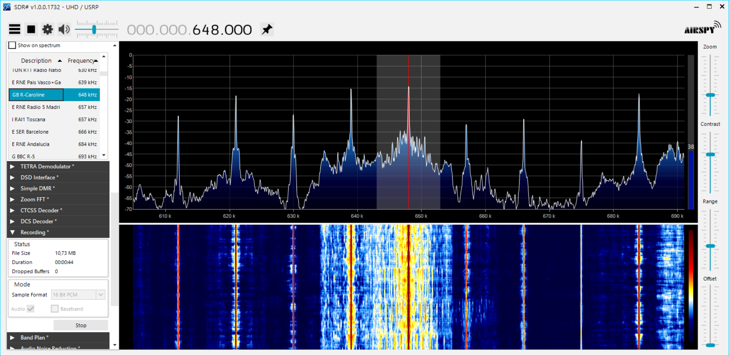The height and width of the screenshot is (356, 729).
Task: Click the AIRSPY logo
Action: [702, 28]
